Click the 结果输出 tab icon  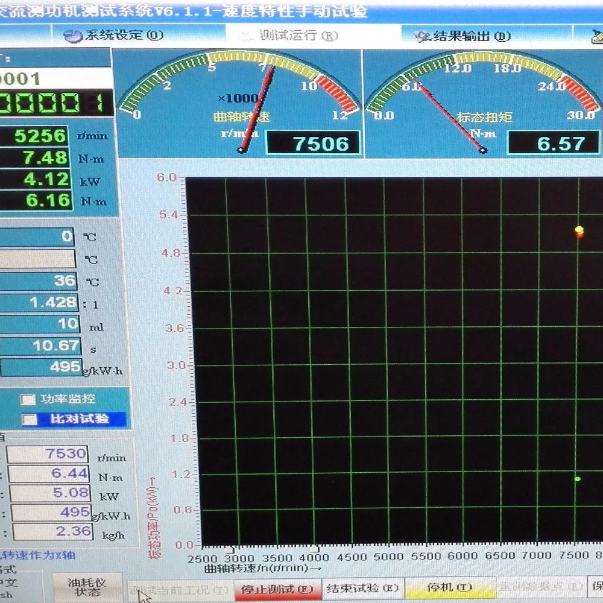pos(422,37)
